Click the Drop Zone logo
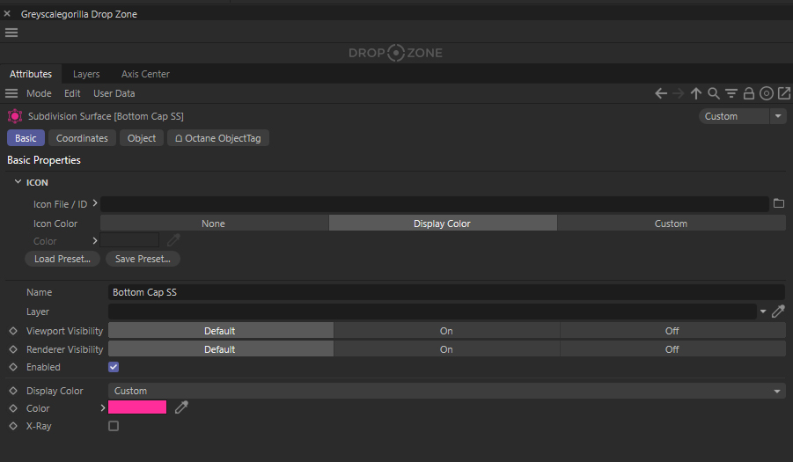The image size is (793, 462). (x=395, y=53)
